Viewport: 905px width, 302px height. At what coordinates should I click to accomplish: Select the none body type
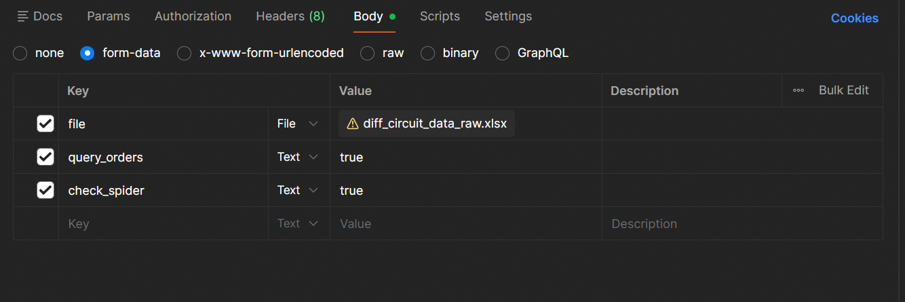pyautogui.click(x=20, y=53)
